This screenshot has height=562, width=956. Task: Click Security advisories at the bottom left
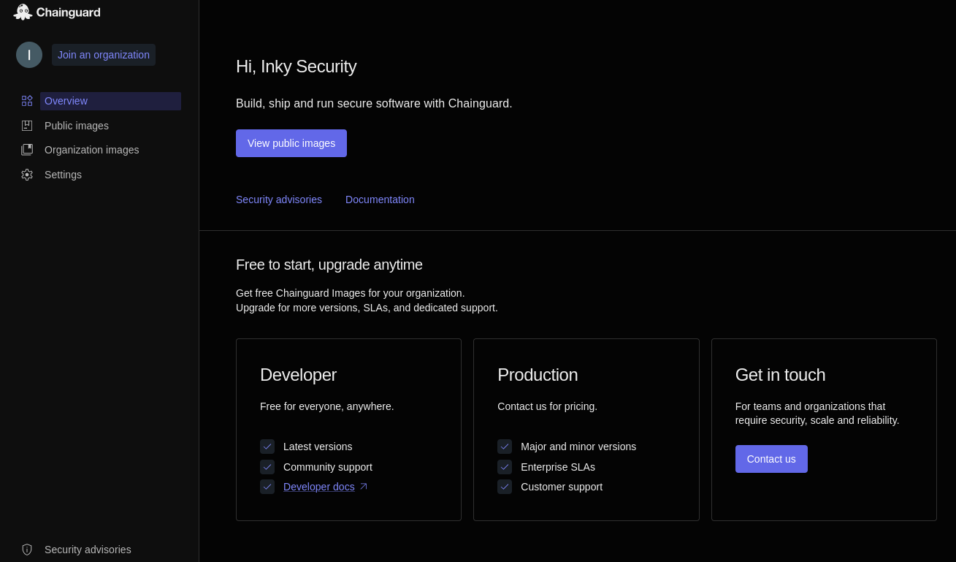88,550
